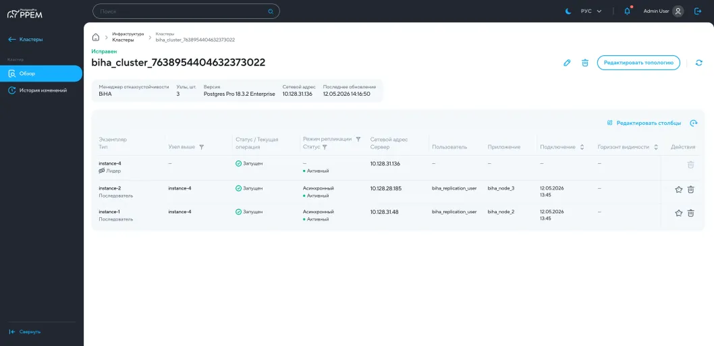
Task: Edit cluster with pencil icon
Action: coord(567,63)
